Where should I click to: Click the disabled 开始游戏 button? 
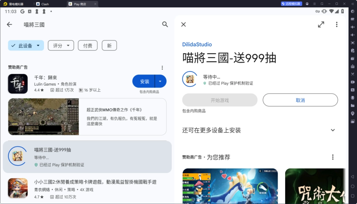coord(220,100)
